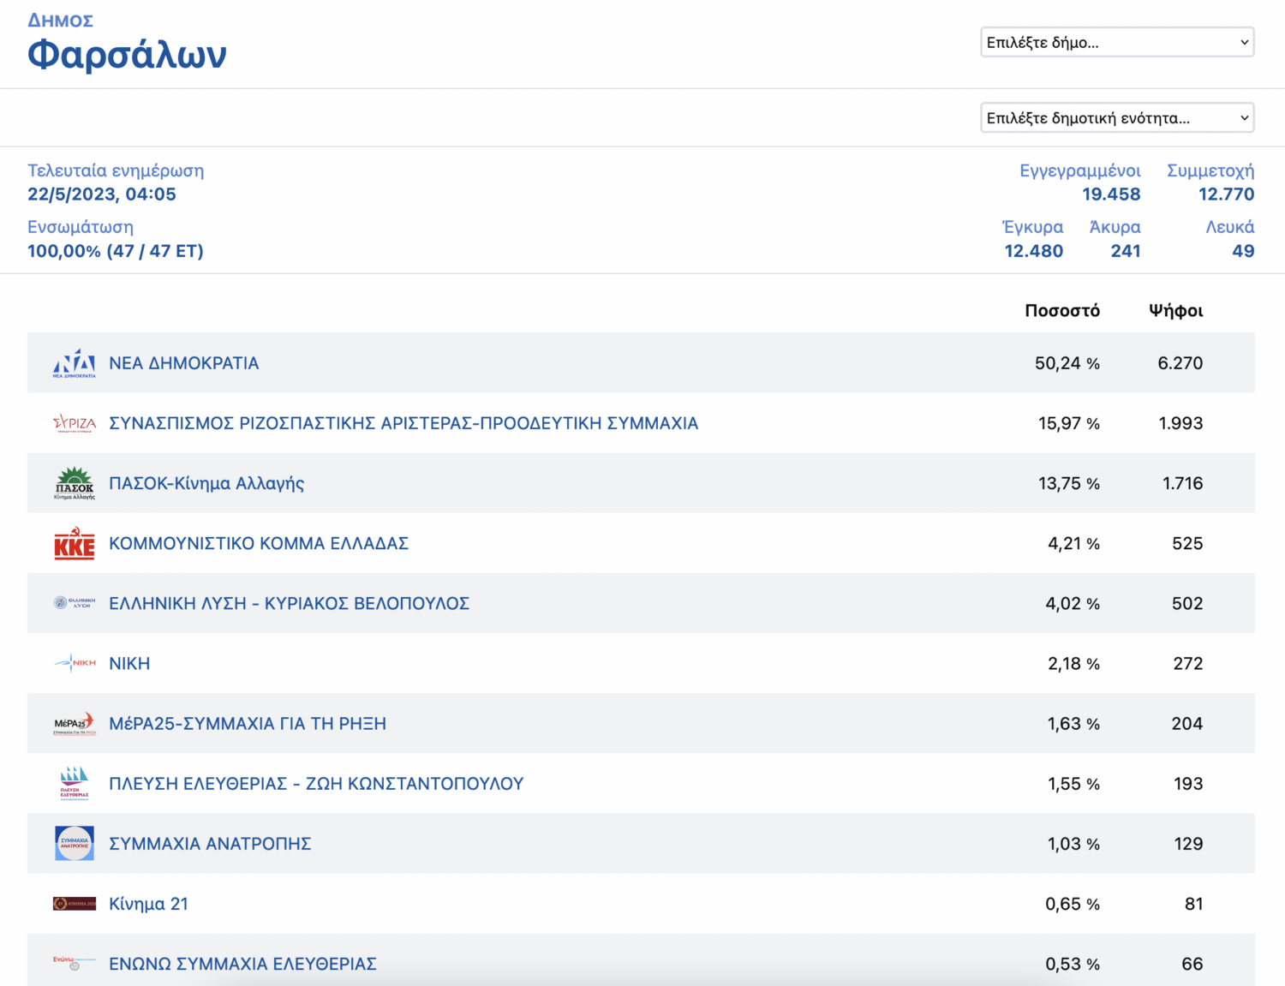Open the ΕΝΩΝΩ ΣΥΜΜΑΧΙΑ ΕΛΕΥΘΕΡΙΑΣ link
The width and height of the screenshot is (1285, 986).
[x=242, y=964]
